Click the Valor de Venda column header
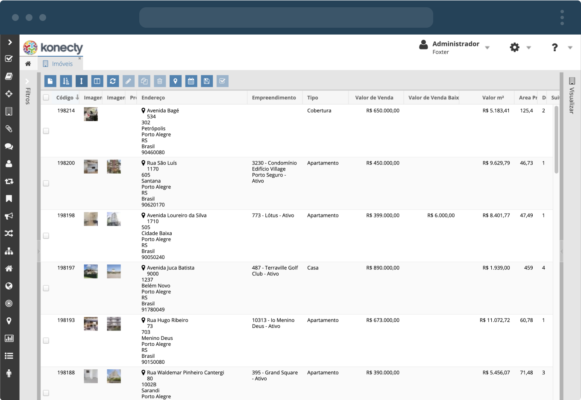This screenshot has width=581, height=400. 374,98
